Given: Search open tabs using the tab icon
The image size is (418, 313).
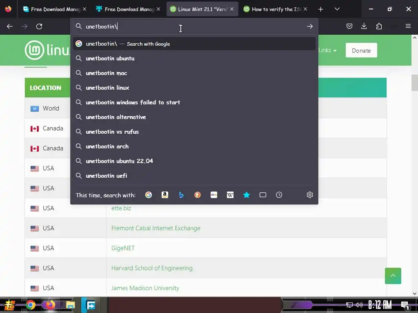Looking at the screenshot, I should 263,195.
